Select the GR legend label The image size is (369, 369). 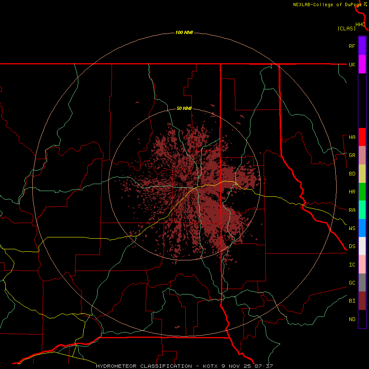coord(352,155)
